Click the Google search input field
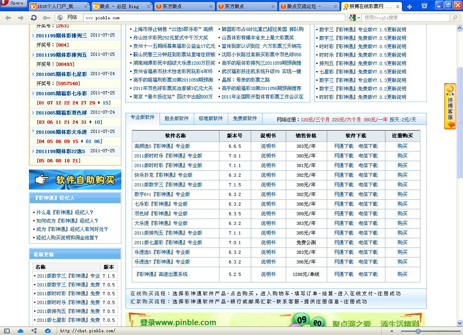Viewport: 463px width, 335px height. tap(406, 18)
